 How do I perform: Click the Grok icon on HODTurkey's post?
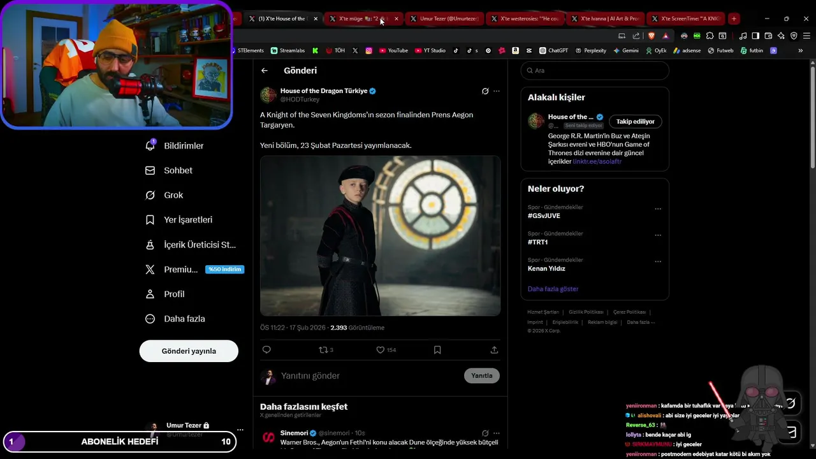(485, 91)
